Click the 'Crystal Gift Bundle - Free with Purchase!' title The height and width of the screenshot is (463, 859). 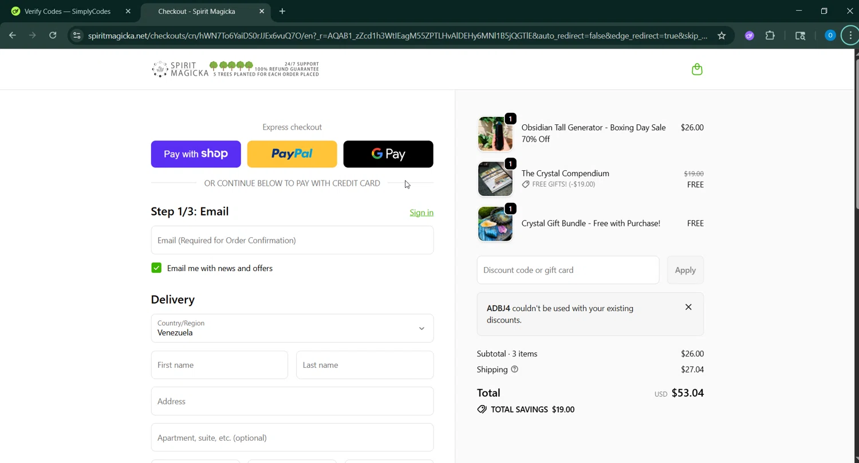pos(591,223)
